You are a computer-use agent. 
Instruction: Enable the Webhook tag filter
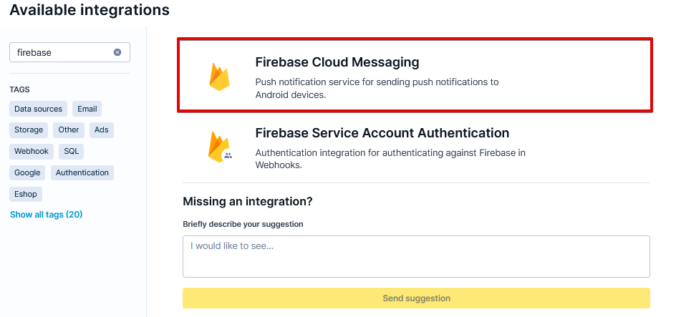coord(32,151)
